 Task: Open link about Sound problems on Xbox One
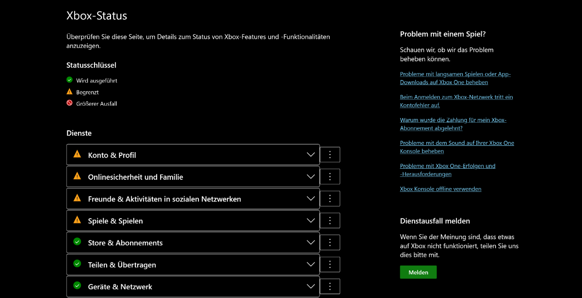457,147
